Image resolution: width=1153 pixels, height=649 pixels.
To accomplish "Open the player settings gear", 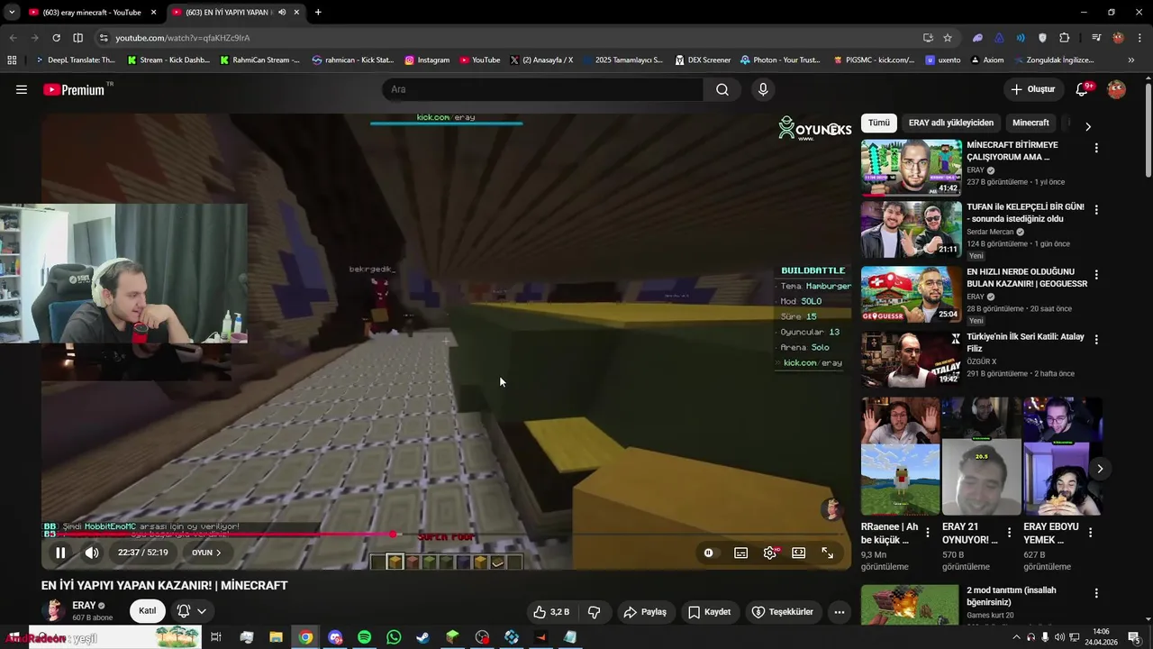I will click(769, 553).
